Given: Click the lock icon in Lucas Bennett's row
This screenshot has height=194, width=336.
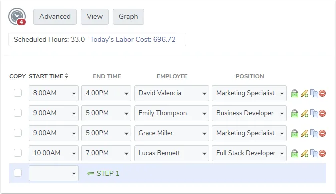Looking at the screenshot, I should coord(295,153).
